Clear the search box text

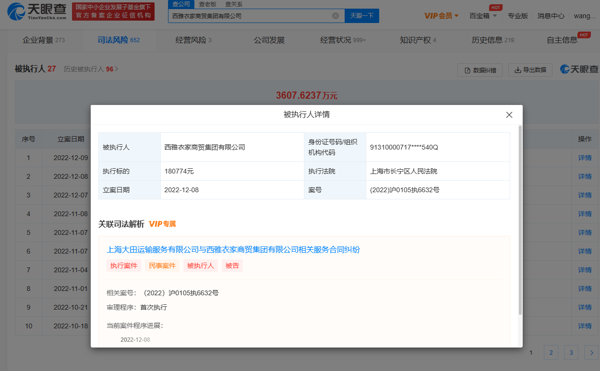(336, 16)
